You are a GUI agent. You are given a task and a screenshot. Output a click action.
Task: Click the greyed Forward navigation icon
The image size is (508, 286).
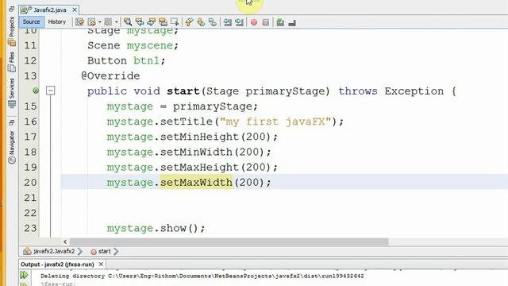pyautogui.click(x=108, y=22)
